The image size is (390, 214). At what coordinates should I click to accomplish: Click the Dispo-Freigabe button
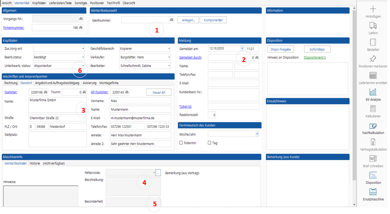281,49
